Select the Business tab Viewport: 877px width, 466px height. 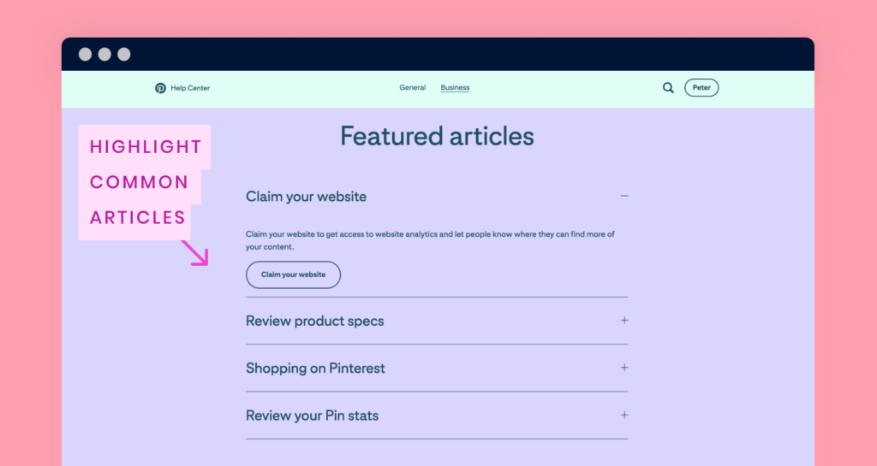click(x=455, y=87)
